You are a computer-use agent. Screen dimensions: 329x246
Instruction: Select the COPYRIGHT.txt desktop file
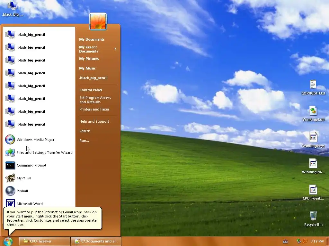(313, 87)
